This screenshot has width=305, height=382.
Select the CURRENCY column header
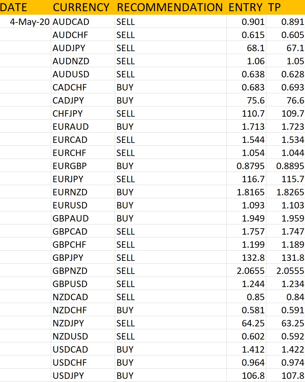81,7
